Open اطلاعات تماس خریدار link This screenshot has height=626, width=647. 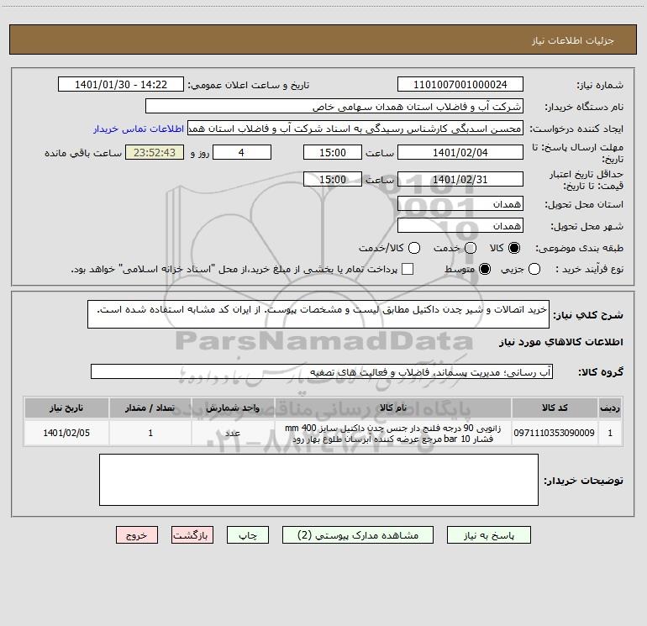tap(139, 129)
